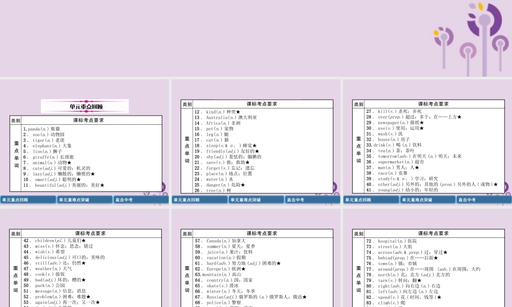
Task: Click 类别 header cell on the hospital slide table
Action: click(x=359, y=233)
